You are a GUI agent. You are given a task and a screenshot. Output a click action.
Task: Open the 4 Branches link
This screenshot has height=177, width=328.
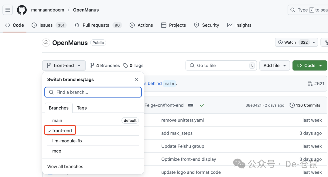coord(105,66)
